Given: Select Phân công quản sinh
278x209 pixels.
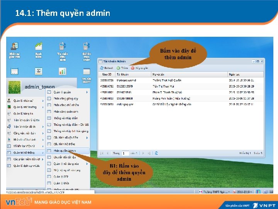Looking at the screenshot, I should [x=68, y=111].
